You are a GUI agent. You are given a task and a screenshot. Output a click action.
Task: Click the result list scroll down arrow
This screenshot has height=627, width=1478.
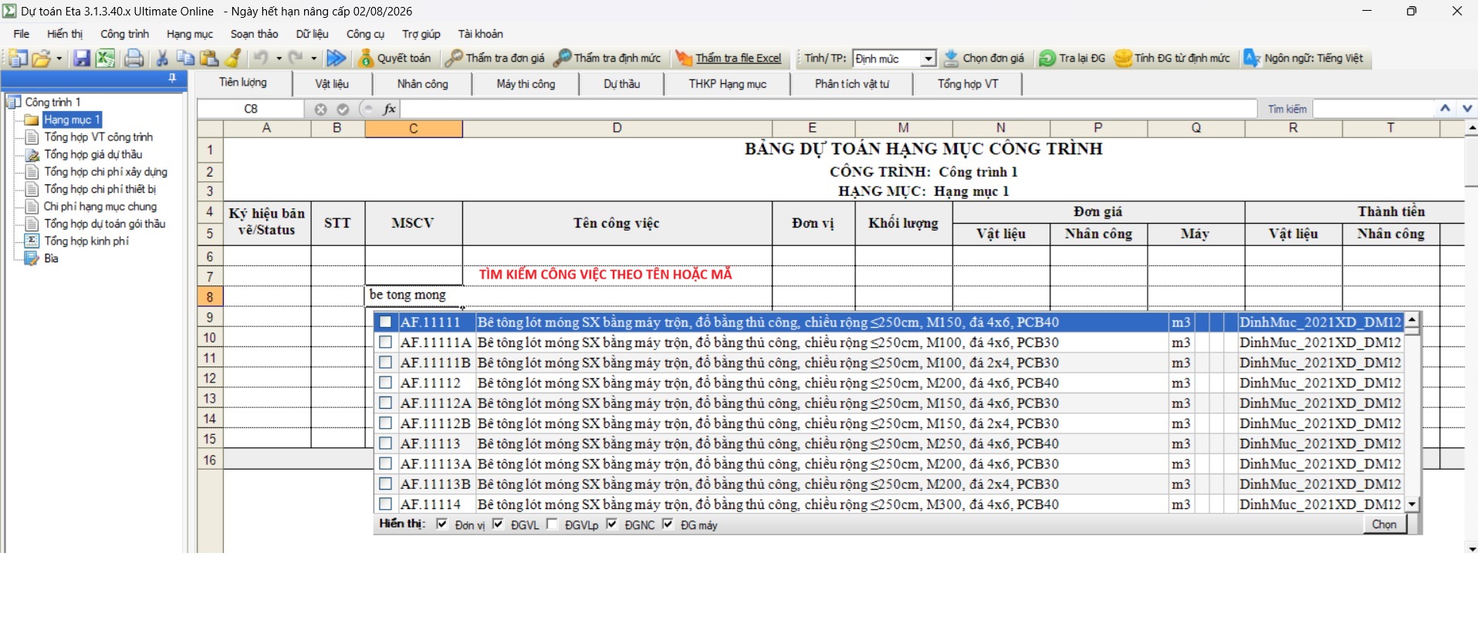(x=1412, y=504)
